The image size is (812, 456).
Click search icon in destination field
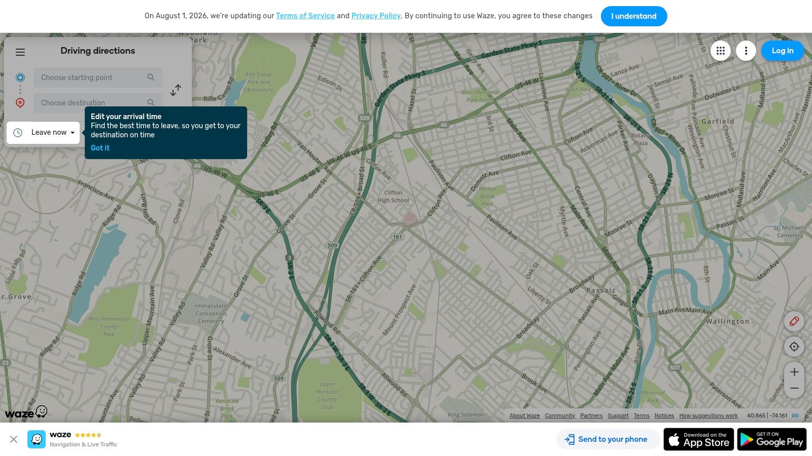[151, 103]
